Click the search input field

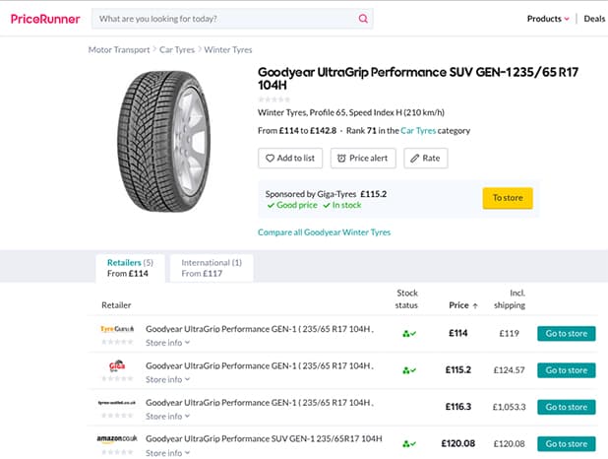224,19
